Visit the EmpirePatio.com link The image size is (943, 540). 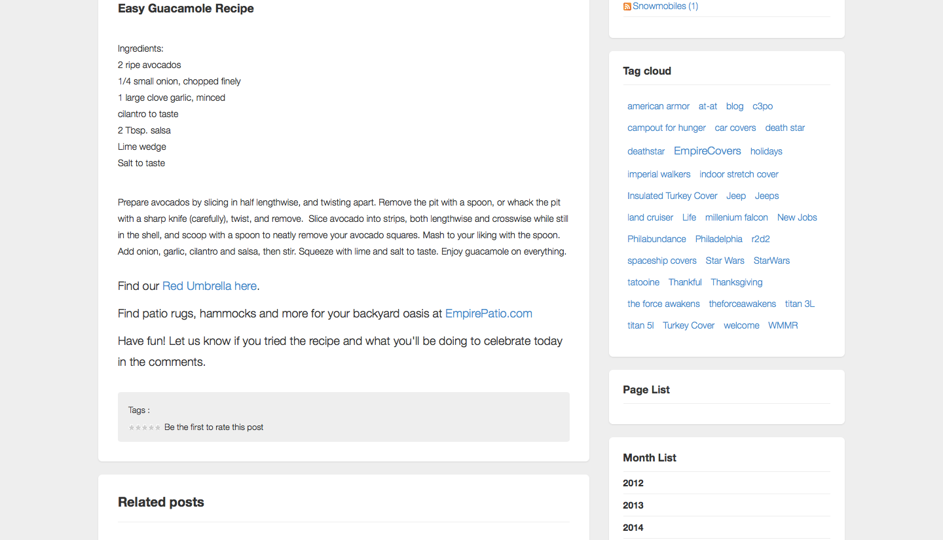[x=489, y=314]
